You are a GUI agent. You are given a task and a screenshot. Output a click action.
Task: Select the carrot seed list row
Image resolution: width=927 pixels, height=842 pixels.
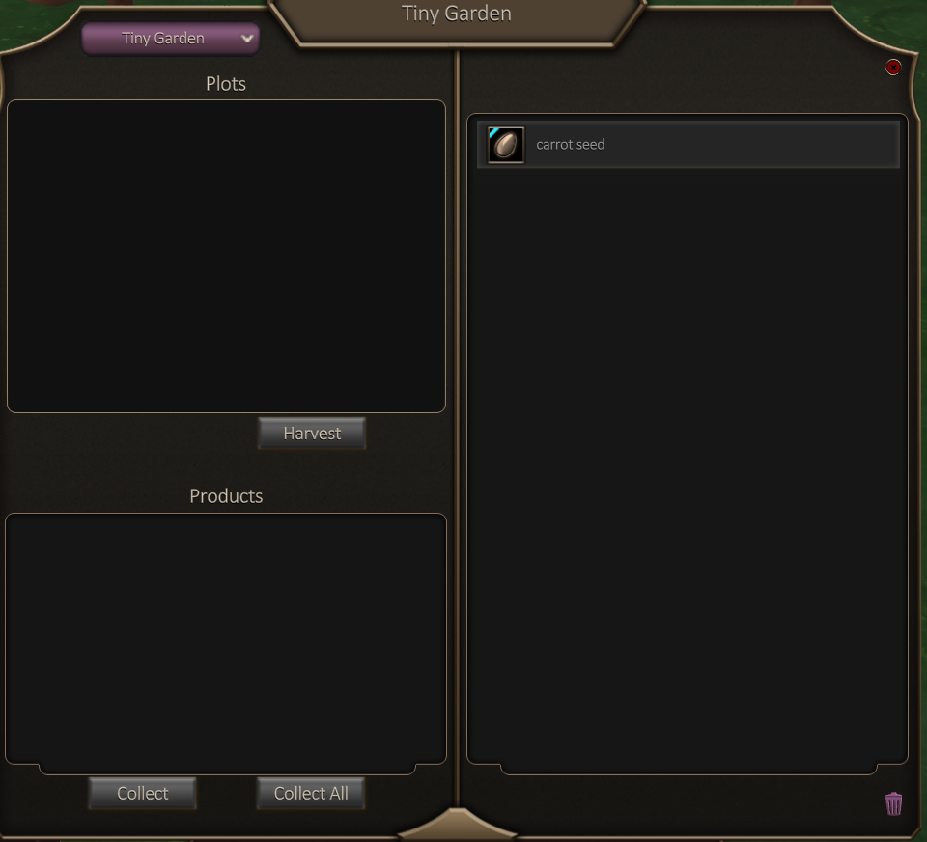(x=688, y=145)
